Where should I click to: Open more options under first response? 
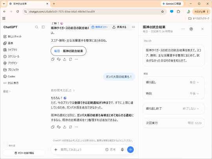(77, 59)
